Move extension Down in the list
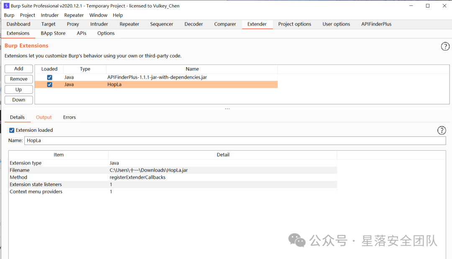 (19, 100)
